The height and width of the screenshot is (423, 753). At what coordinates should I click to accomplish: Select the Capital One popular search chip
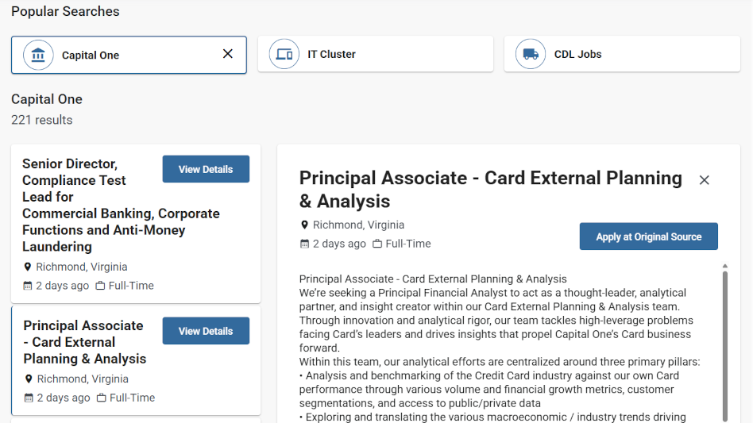pyautogui.click(x=129, y=55)
